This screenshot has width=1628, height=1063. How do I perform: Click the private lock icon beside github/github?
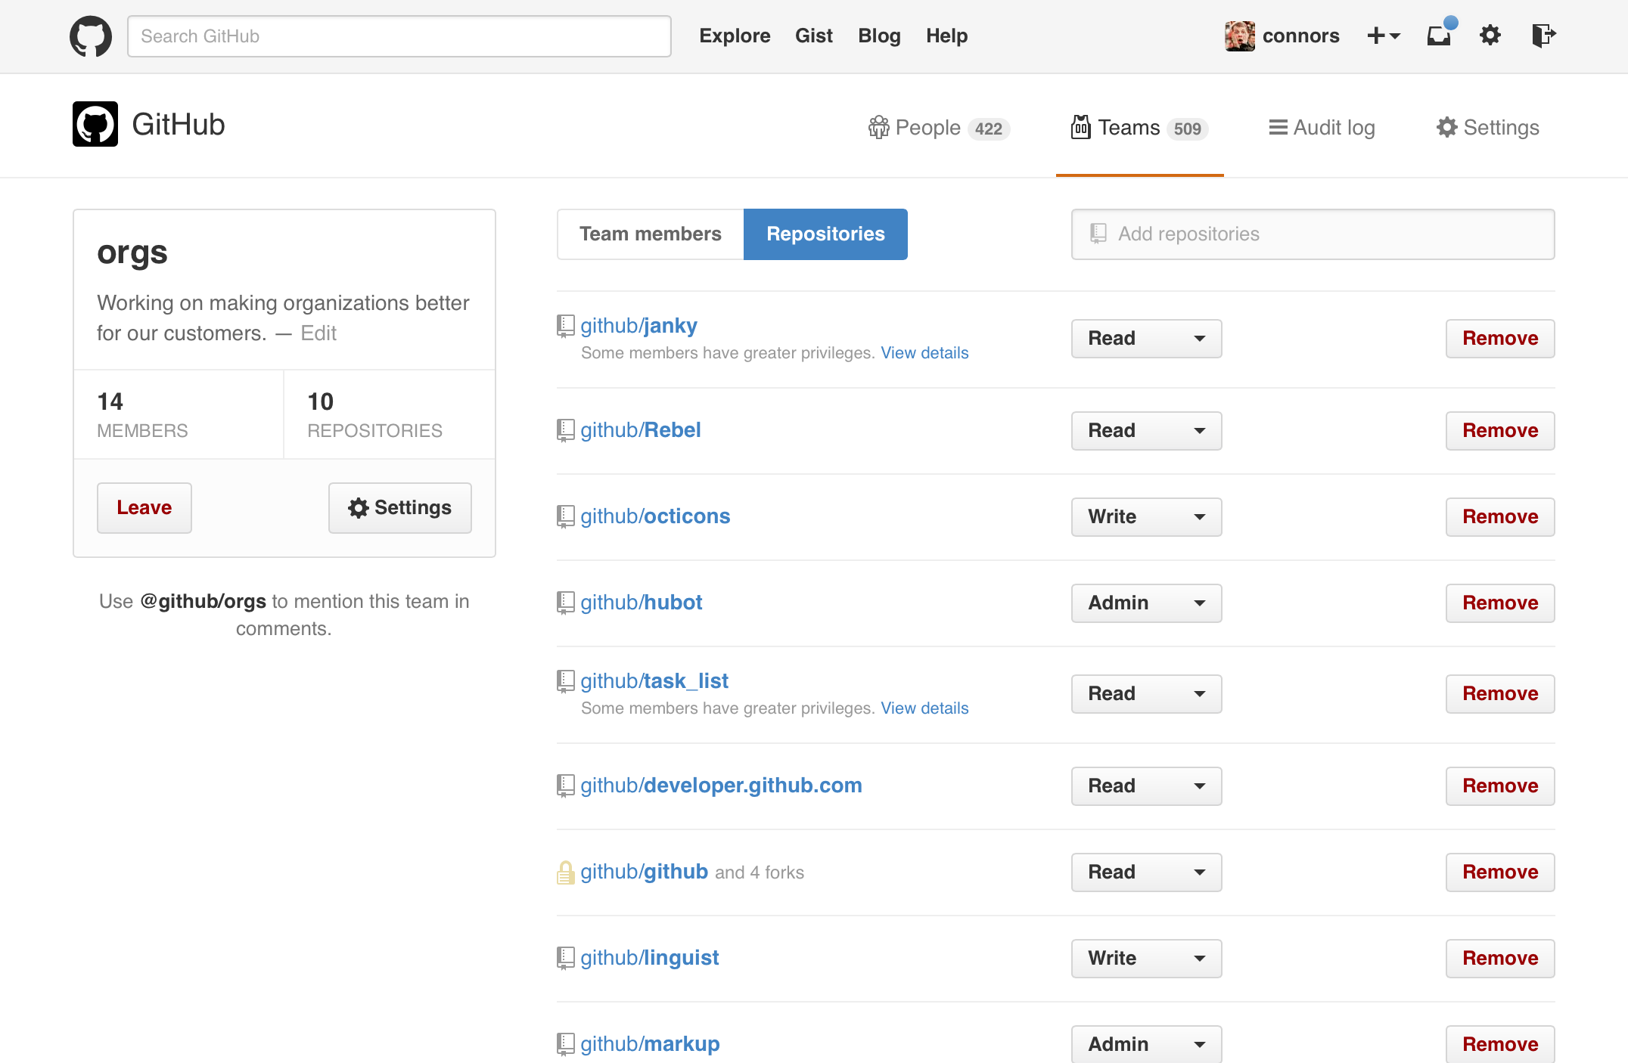pos(566,872)
